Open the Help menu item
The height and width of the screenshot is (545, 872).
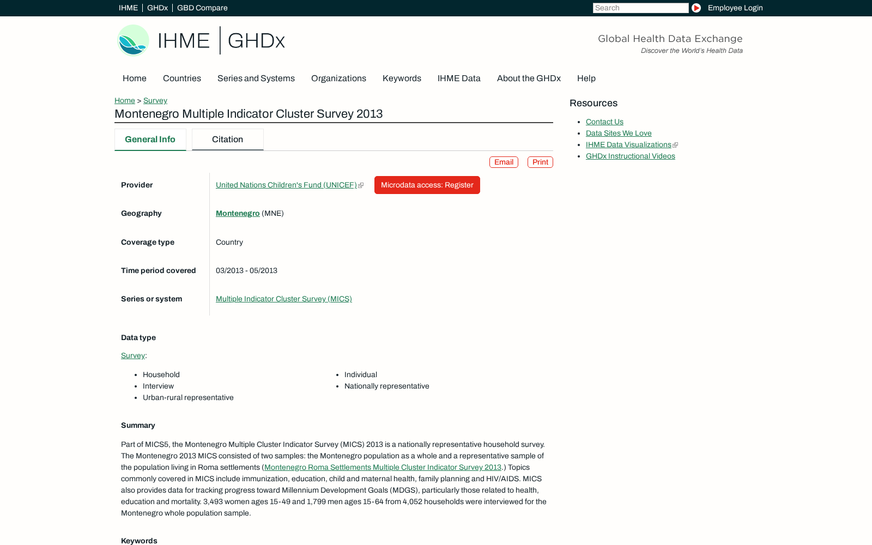[x=586, y=78]
